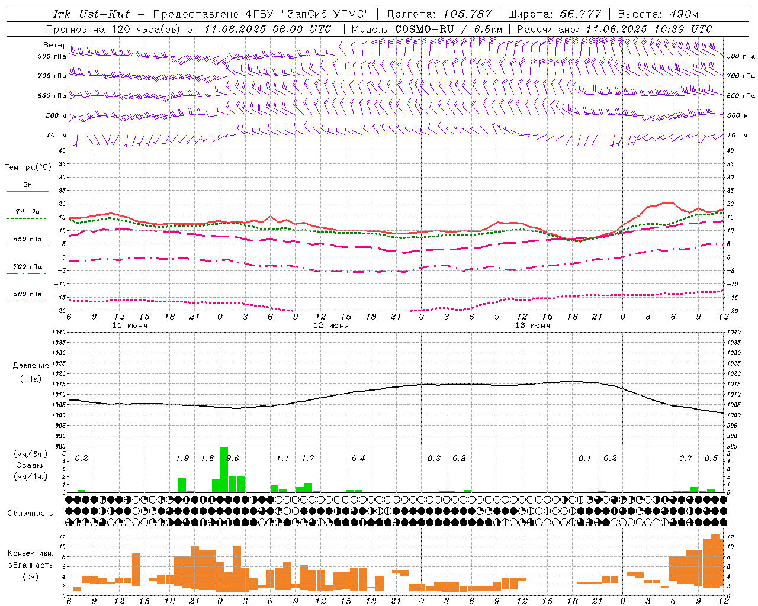Click the Рассчитано: 11.06.2025 10:39 UTC timestamp
This screenshot has height=606, width=758.
615,29
